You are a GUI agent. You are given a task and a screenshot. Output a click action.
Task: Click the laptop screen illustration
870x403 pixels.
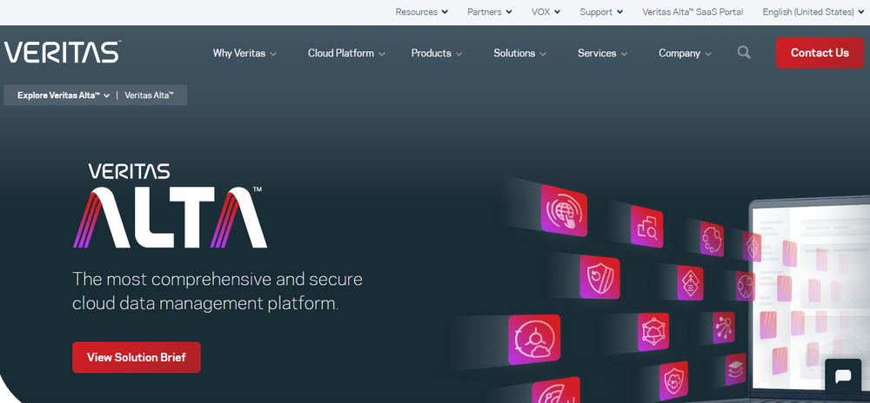[810, 299]
